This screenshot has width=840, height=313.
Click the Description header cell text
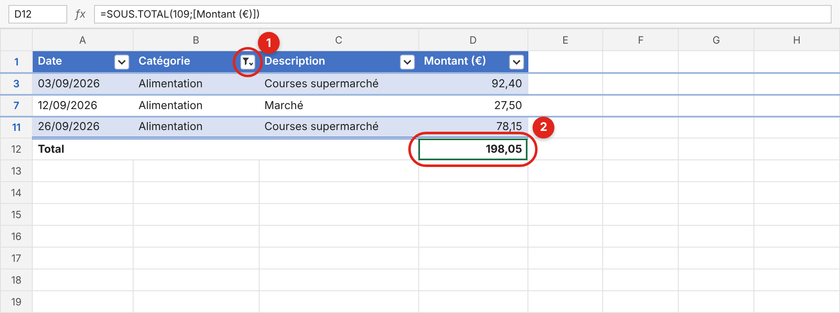tap(295, 61)
